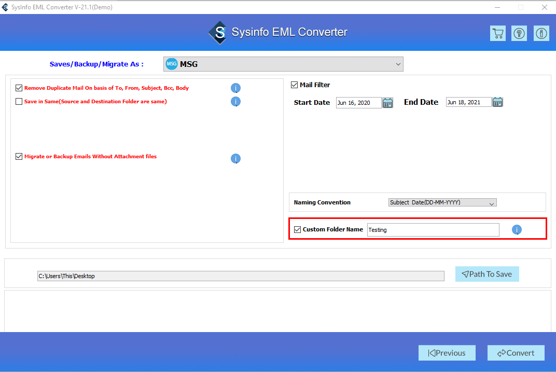The width and height of the screenshot is (556, 372).
Task: Click the Previous button
Action: pos(447,353)
